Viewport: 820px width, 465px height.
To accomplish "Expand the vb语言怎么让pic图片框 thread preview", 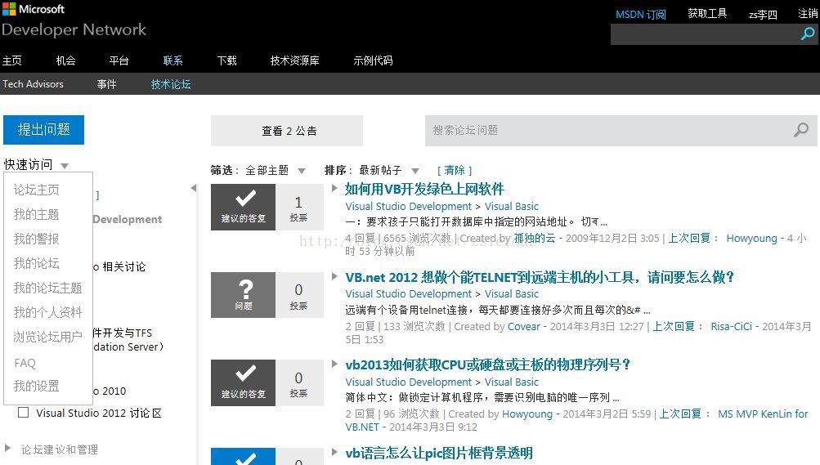I will point(334,452).
